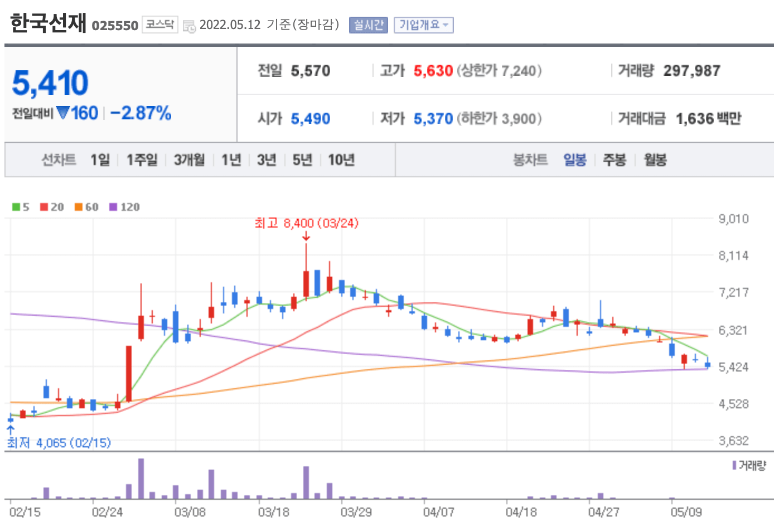The height and width of the screenshot is (531, 774).
Task: Click the 거래대금 value 1,636 백만
Action: (x=709, y=119)
